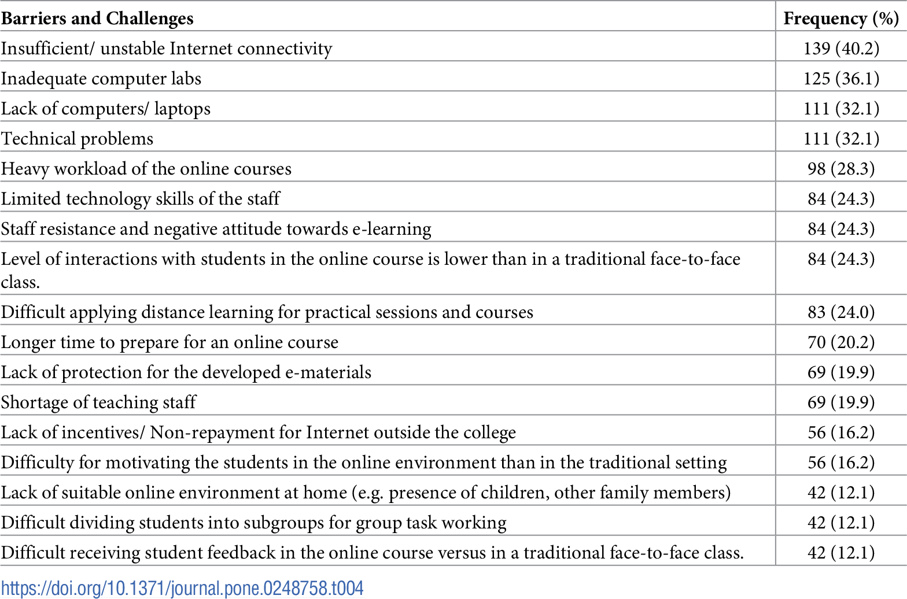This screenshot has height=599, width=907.
Task: Select Heavy workload of the online courses
Action: pos(146,169)
